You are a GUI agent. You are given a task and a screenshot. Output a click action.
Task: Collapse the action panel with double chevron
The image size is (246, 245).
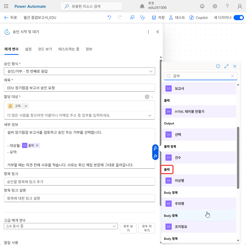[158, 32]
